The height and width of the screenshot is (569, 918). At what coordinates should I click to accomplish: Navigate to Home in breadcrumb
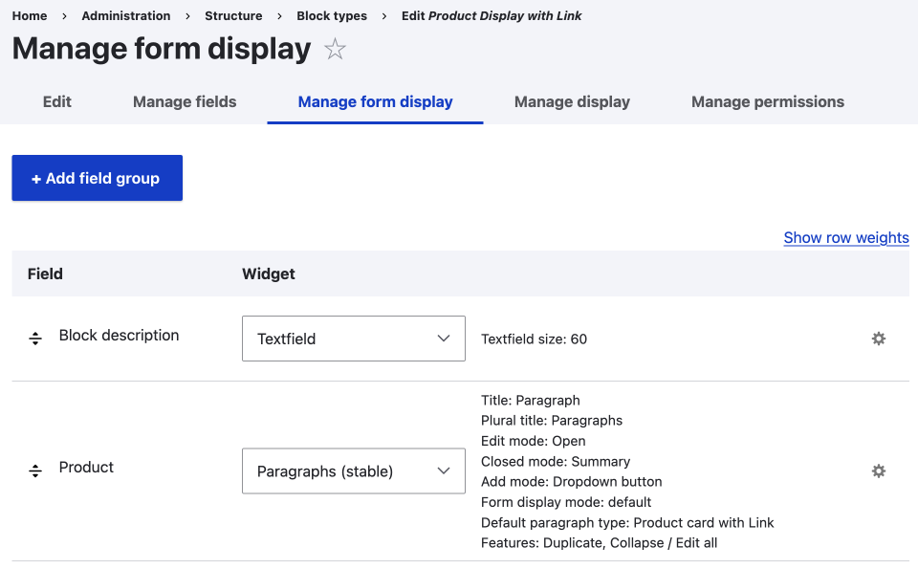(x=30, y=15)
